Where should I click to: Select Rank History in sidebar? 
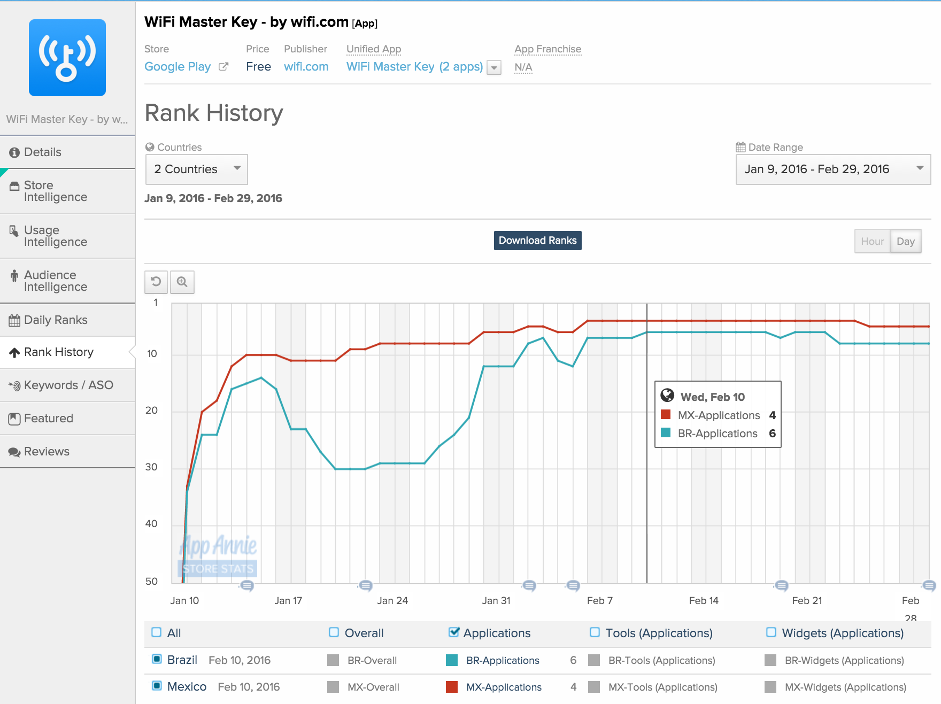point(67,352)
